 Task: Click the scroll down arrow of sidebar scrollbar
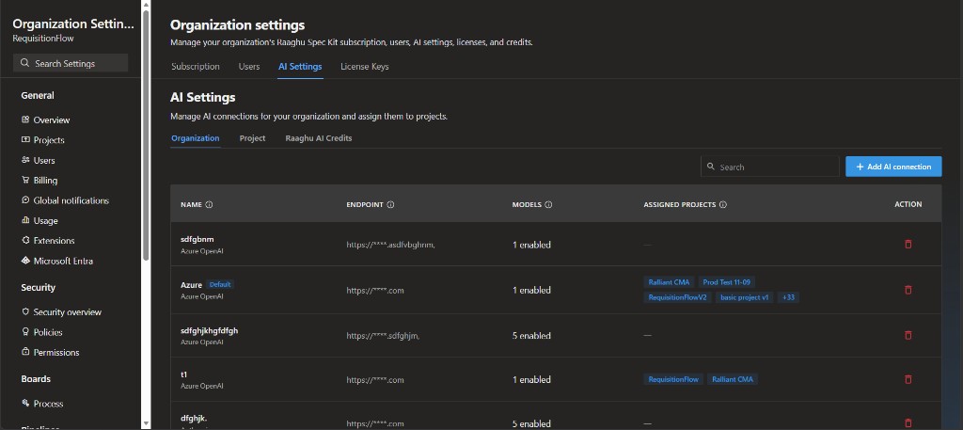pyautogui.click(x=146, y=423)
